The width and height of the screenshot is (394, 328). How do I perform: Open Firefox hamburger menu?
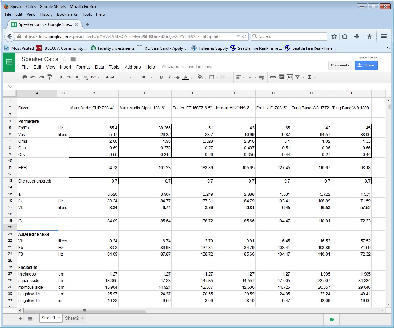click(384, 36)
